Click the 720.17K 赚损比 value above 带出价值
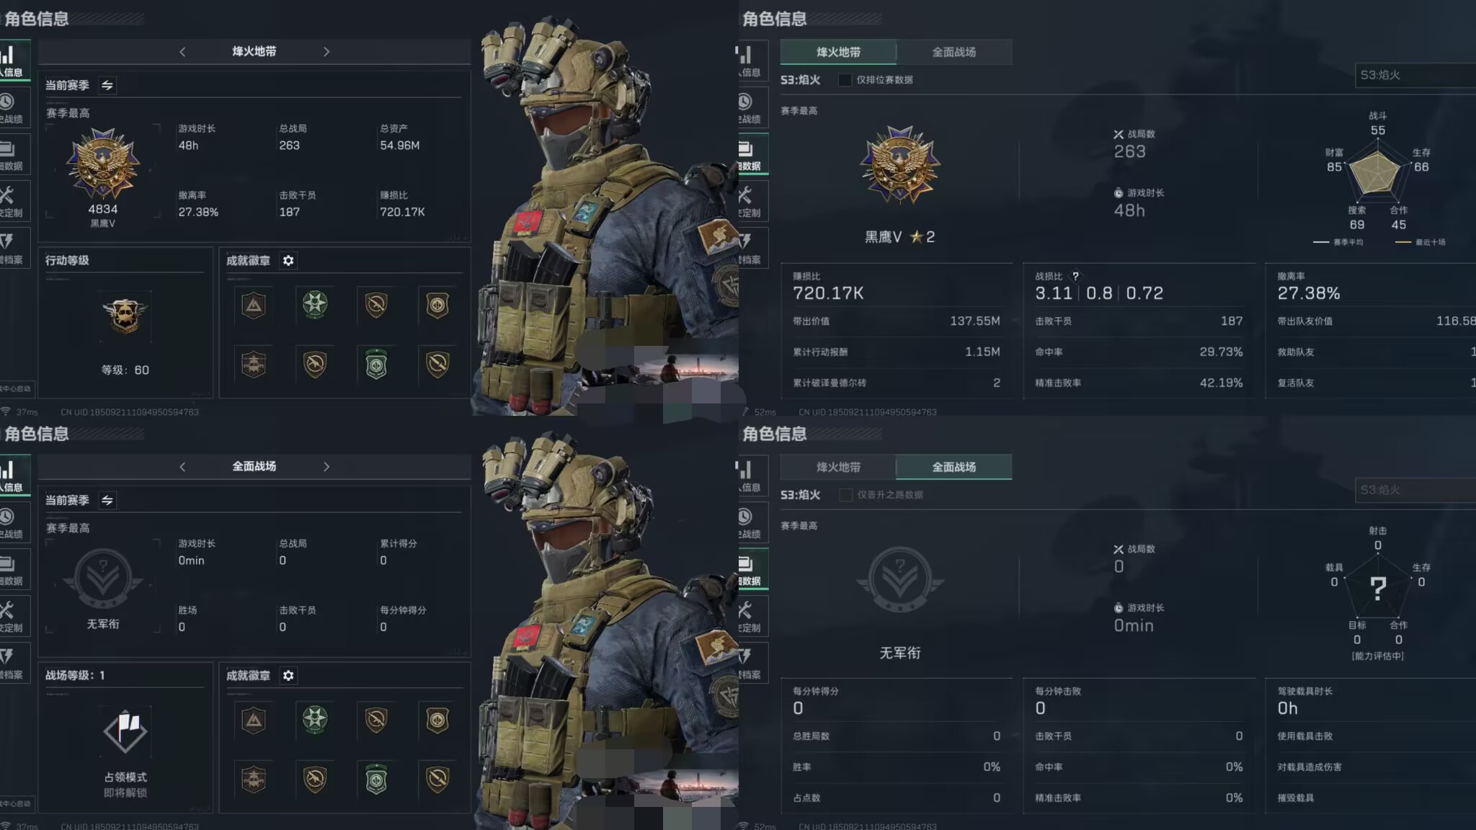Image resolution: width=1476 pixels, height=830 pixels. coord(828,293)
